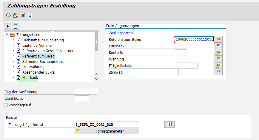
Task: Enable the Vorschlagslauf checkbox
Action: 6,105
